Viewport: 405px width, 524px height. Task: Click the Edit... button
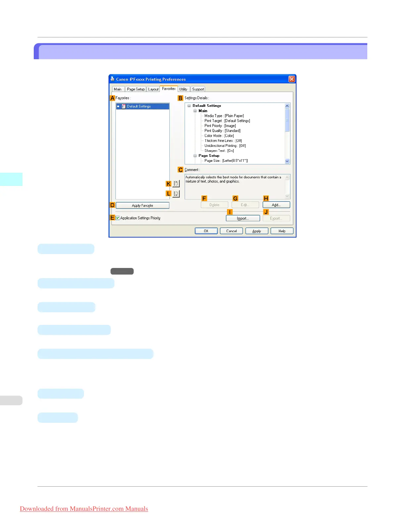[x=245, y=205]
